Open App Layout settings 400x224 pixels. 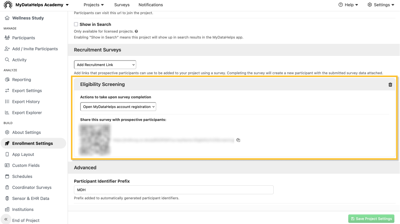(23, 154)
